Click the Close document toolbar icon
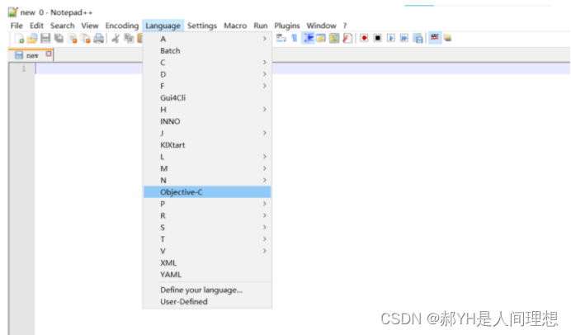The height and width of the screenshot is (335, 571). [x=73, y=38]
